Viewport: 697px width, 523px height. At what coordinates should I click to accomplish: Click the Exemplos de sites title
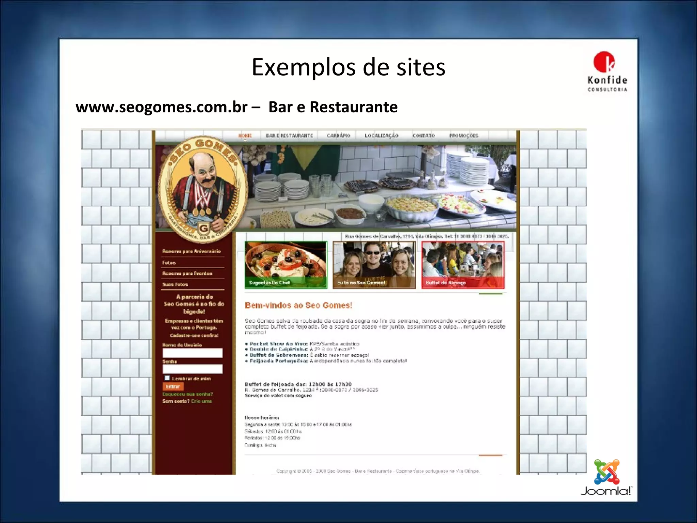coord(348,67)
